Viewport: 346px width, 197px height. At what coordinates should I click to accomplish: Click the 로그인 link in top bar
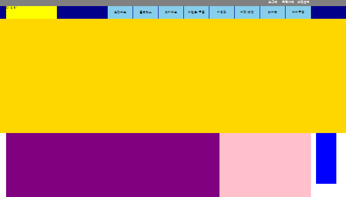tap(273, 2)
